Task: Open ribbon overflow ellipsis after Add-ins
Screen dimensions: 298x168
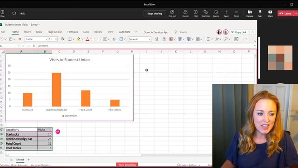Action: [x=245, y=39]
